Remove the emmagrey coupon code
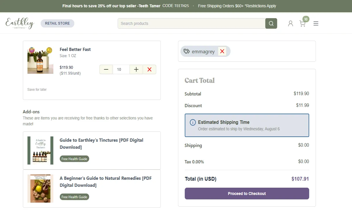 (222, 52)
